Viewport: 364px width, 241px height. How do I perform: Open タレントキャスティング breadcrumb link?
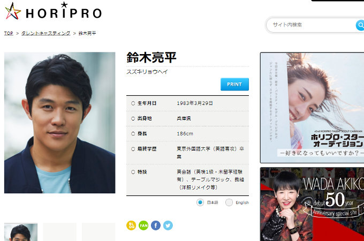click(x=45, y=33)
